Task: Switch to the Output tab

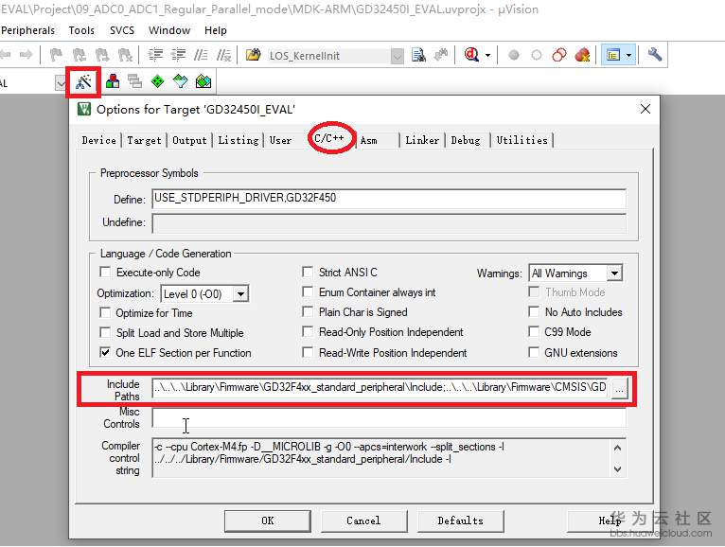Action: (x=189, y=140)
